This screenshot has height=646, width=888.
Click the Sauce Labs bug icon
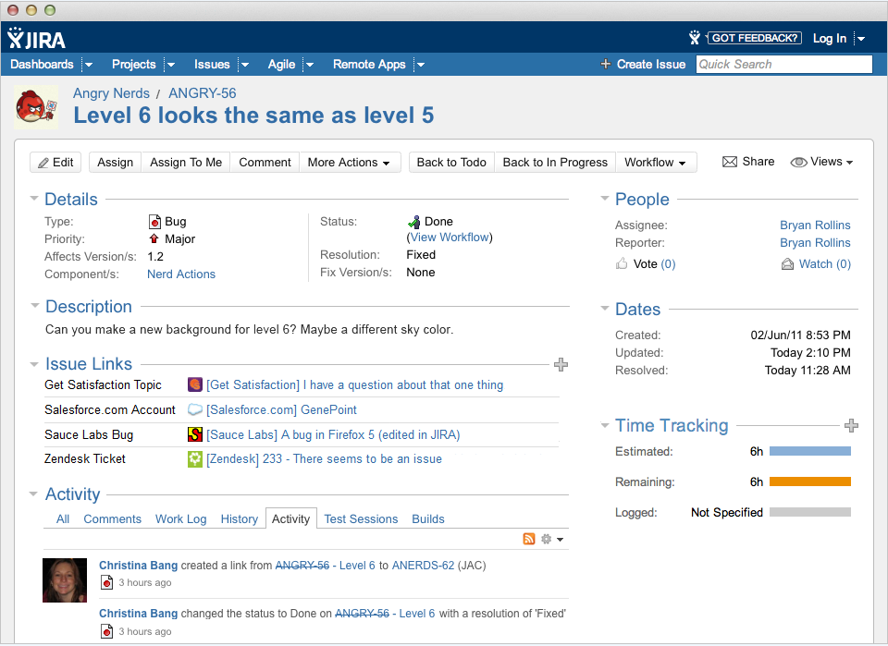click(x=195, y=434)
